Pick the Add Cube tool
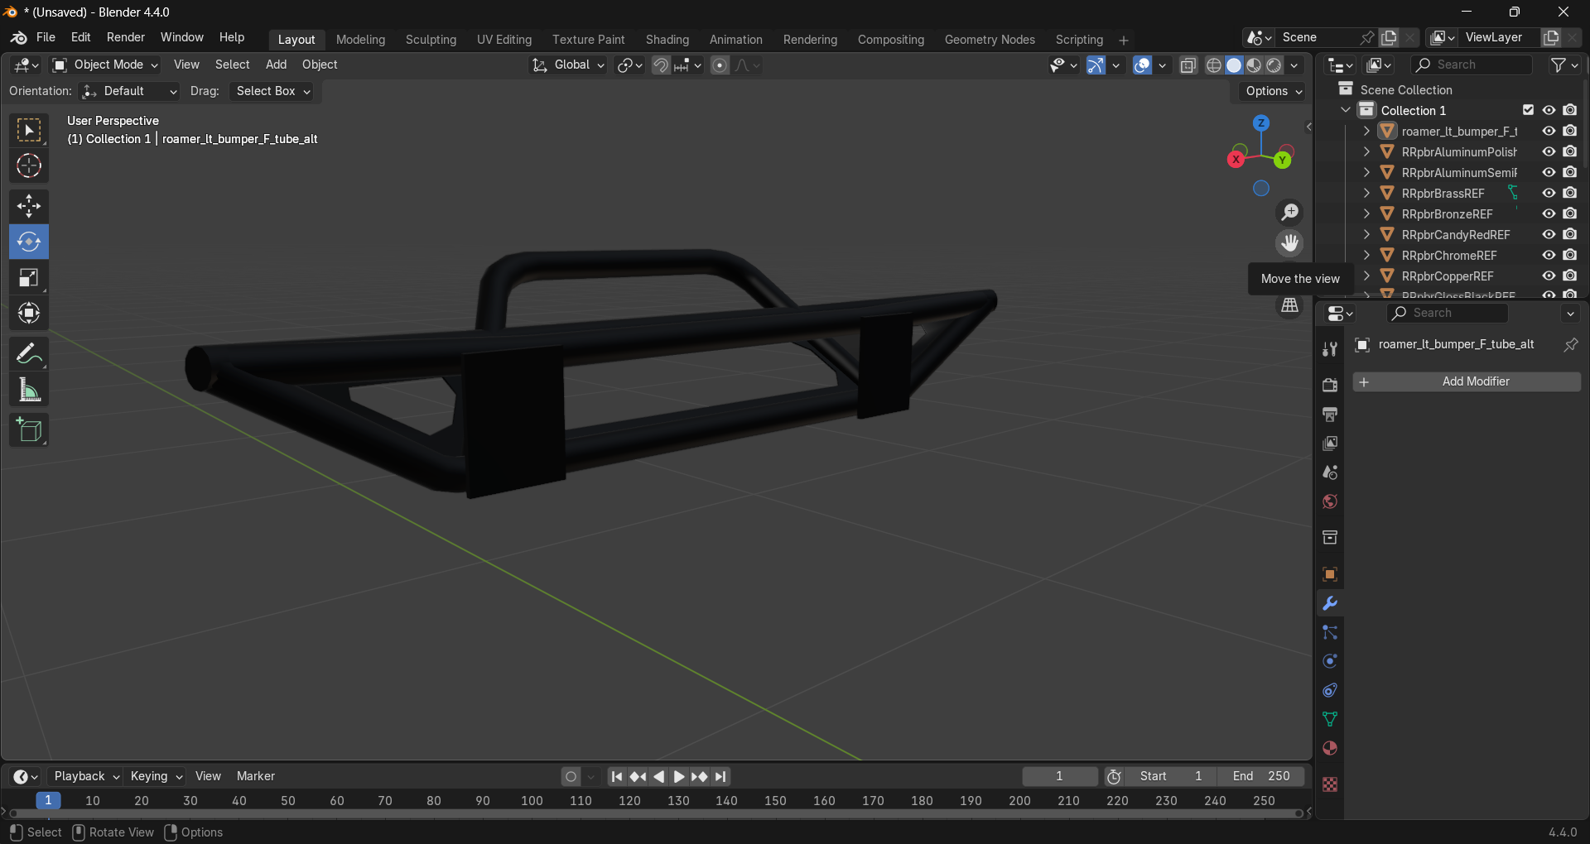Viewport: 1590px width, 844px height. point(29,430)
